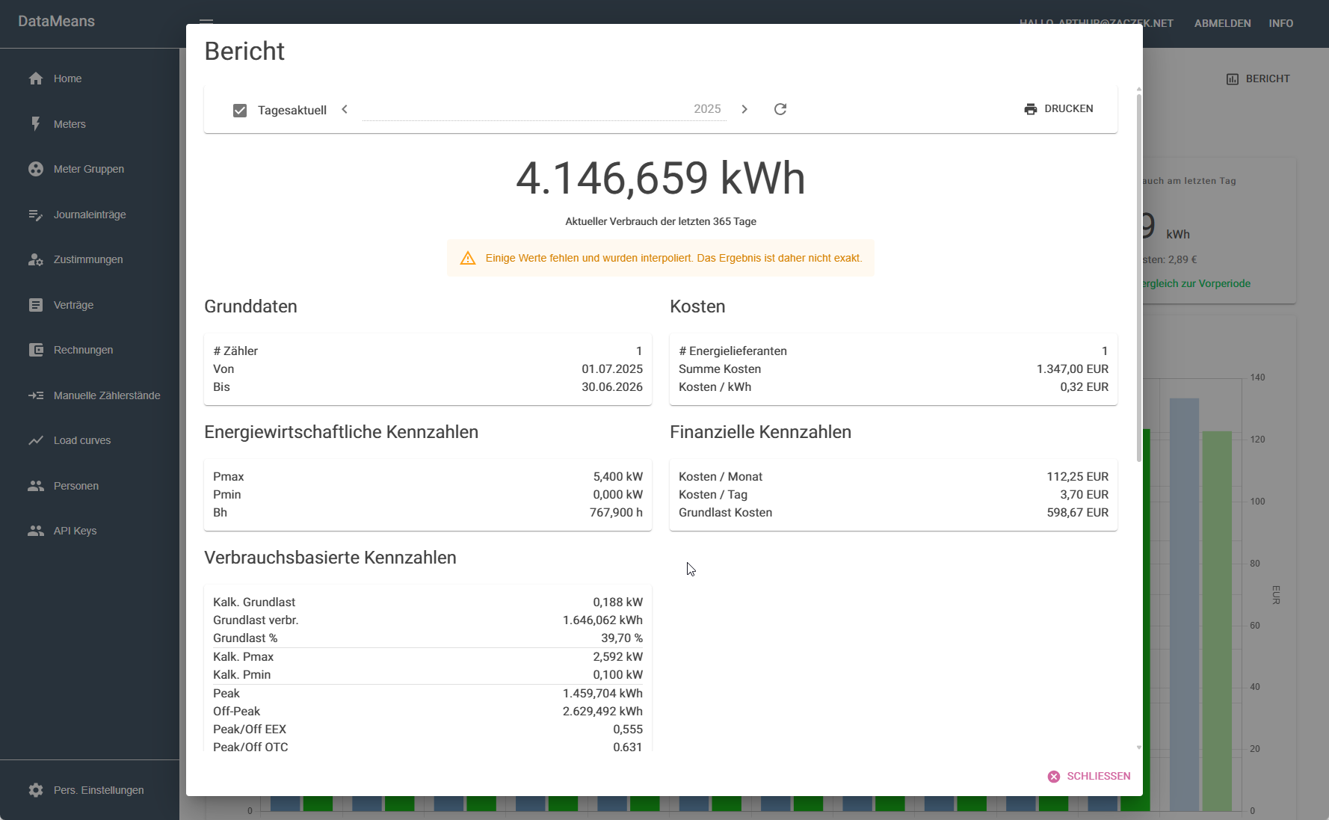
Task: Click the interpolation warning message text
Action: pos(673,258)
